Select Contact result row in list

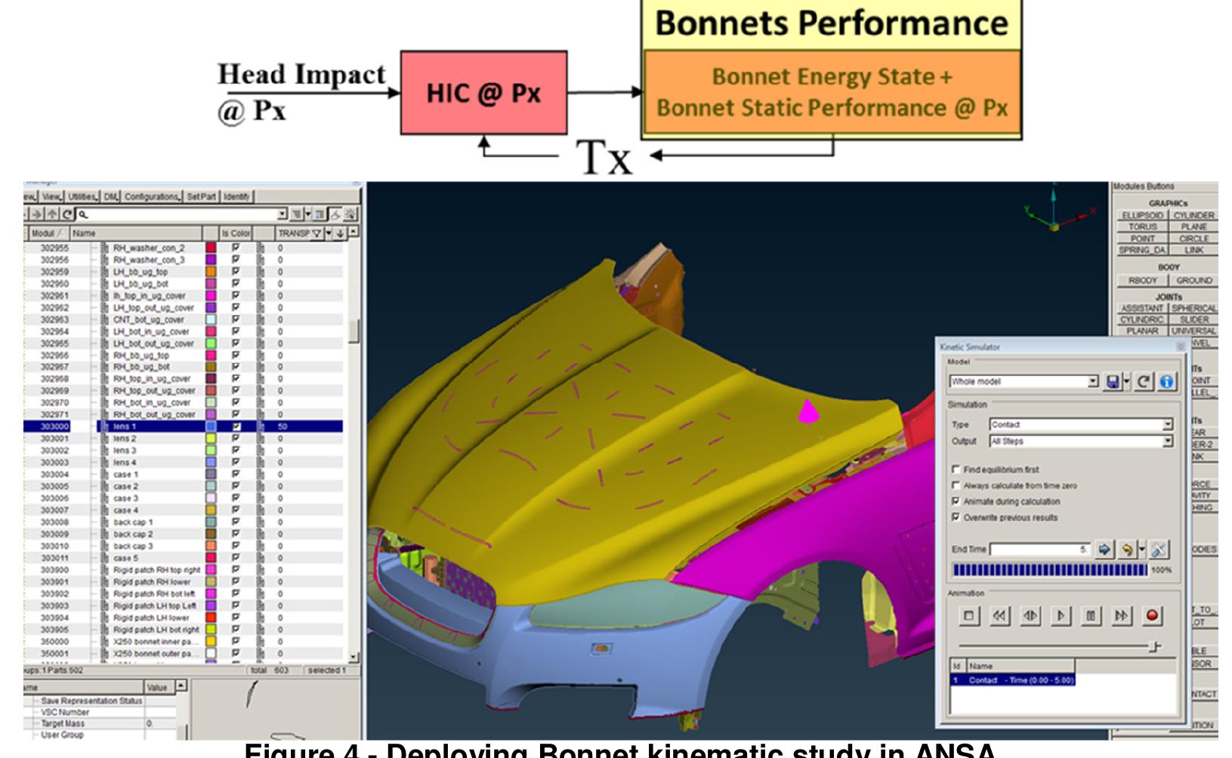point(1012,680)
